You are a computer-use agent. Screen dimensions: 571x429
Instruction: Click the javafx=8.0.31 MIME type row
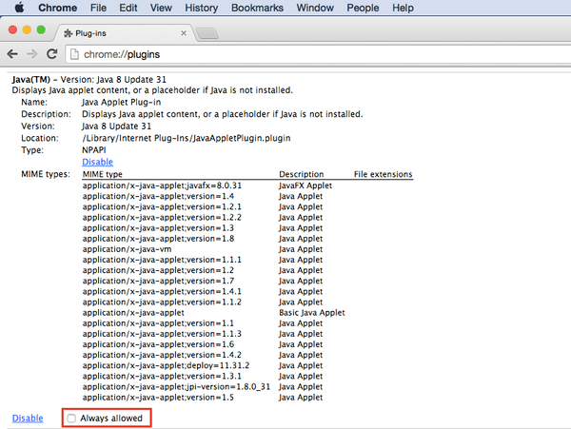coord(162,185)
